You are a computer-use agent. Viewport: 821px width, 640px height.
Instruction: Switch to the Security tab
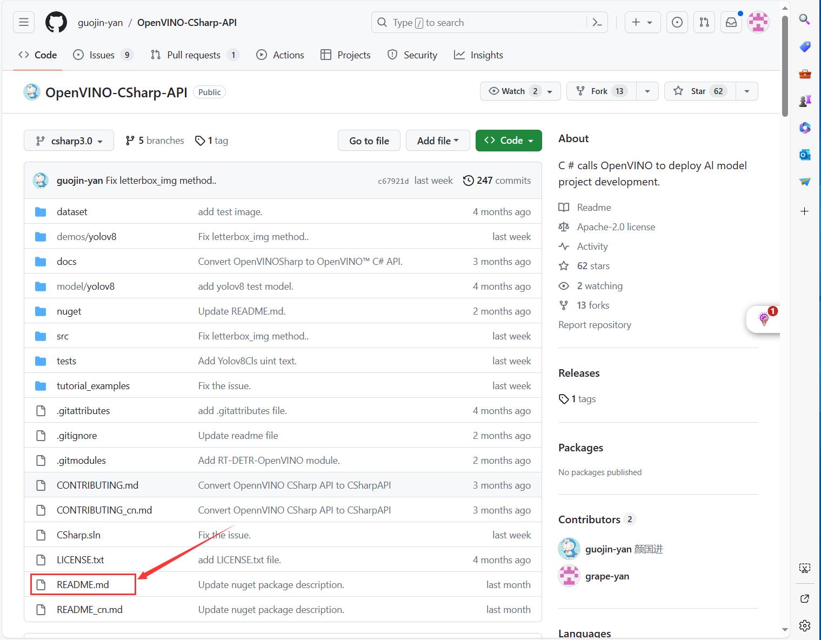pyautogui.click(x=412, y=55)
